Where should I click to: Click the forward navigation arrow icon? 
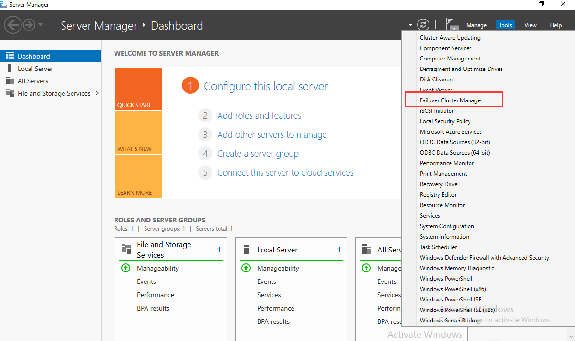click(x=29, y=25)
